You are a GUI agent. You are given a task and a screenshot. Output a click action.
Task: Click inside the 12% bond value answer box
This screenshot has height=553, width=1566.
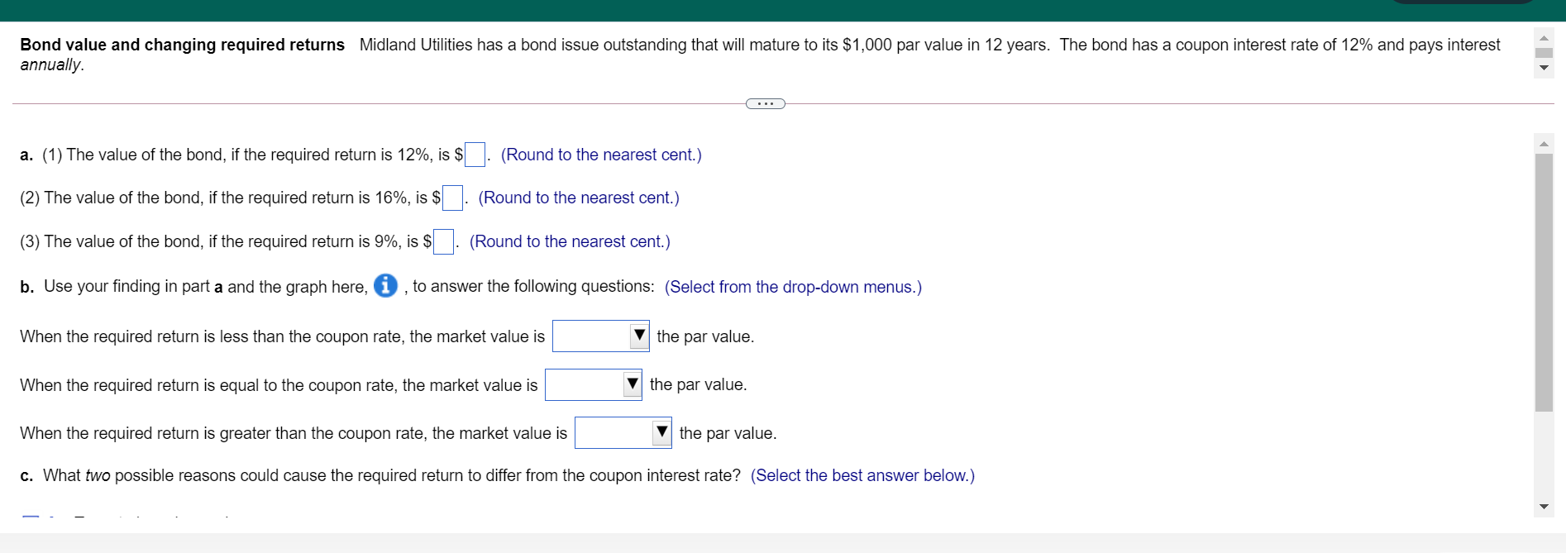pos(473,155)
